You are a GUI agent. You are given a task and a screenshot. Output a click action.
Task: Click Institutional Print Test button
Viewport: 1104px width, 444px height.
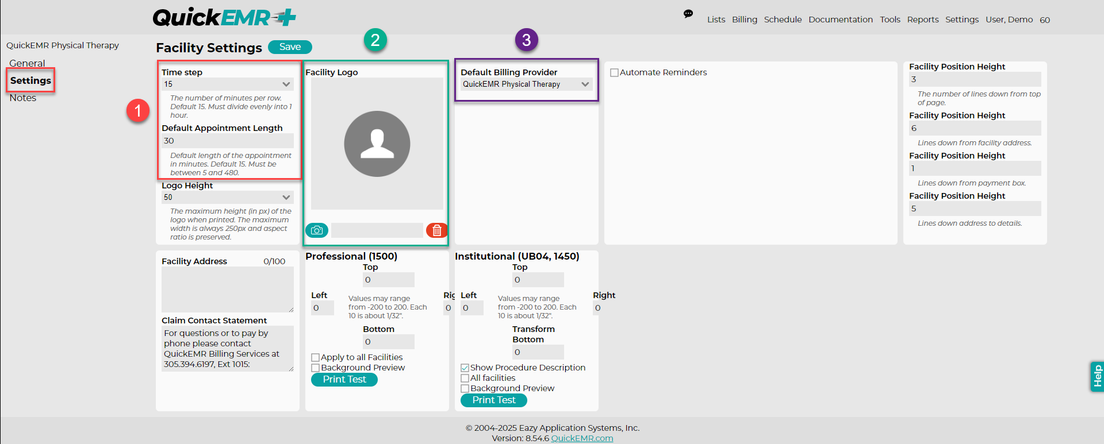click(x=494, y=400)
